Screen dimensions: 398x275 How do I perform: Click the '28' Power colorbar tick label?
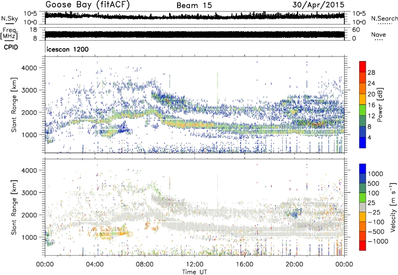click(x=371, y=72)
